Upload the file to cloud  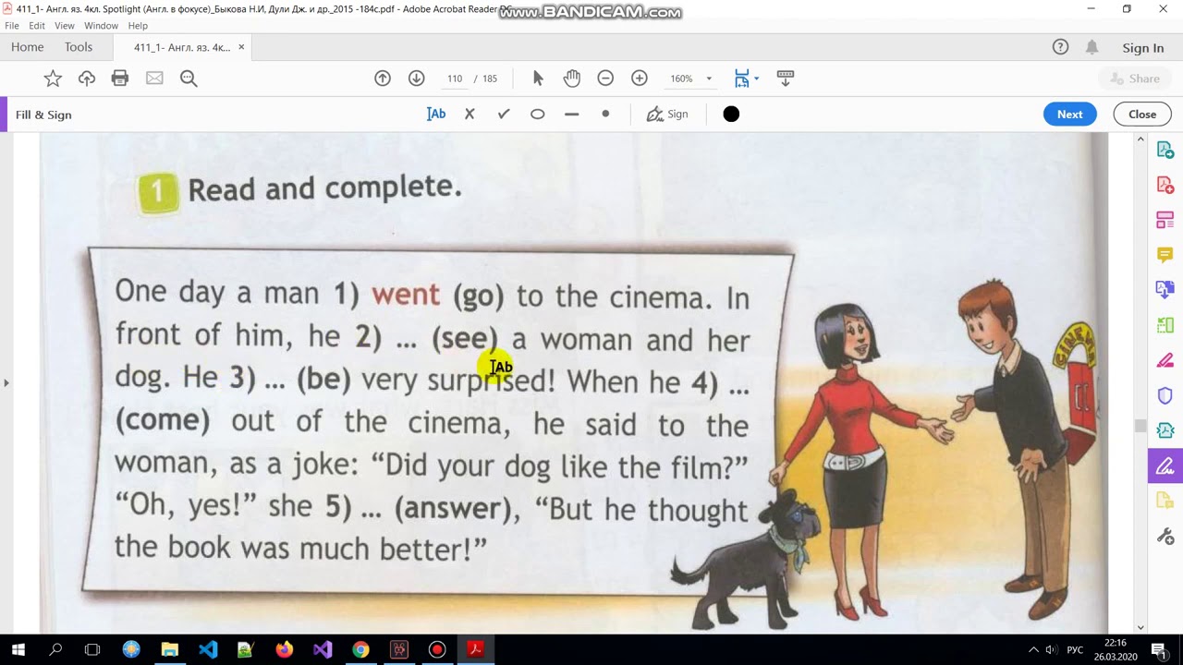[87, 79]
